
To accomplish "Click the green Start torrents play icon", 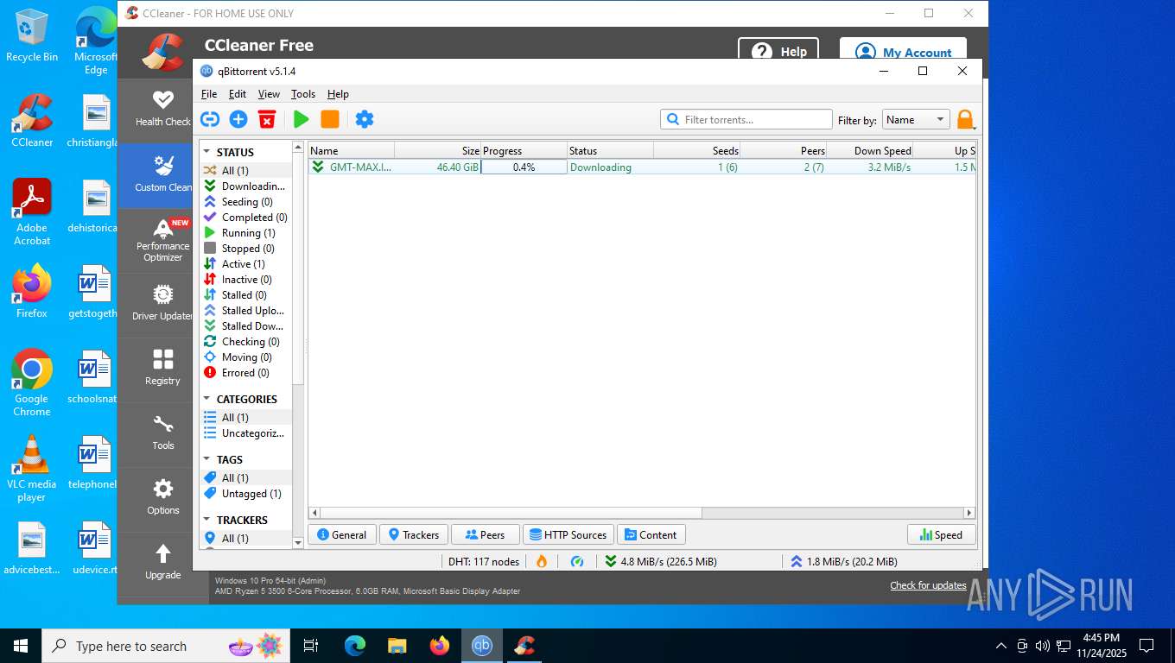I will 301,119.
